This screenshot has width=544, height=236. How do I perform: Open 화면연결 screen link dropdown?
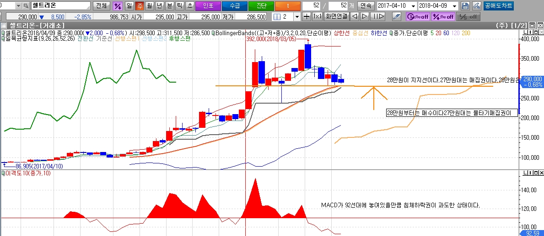(336, 16)
